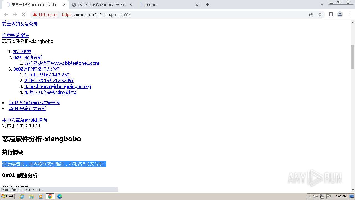
Task: Open the media player taskbar icon
Action: 41,196
